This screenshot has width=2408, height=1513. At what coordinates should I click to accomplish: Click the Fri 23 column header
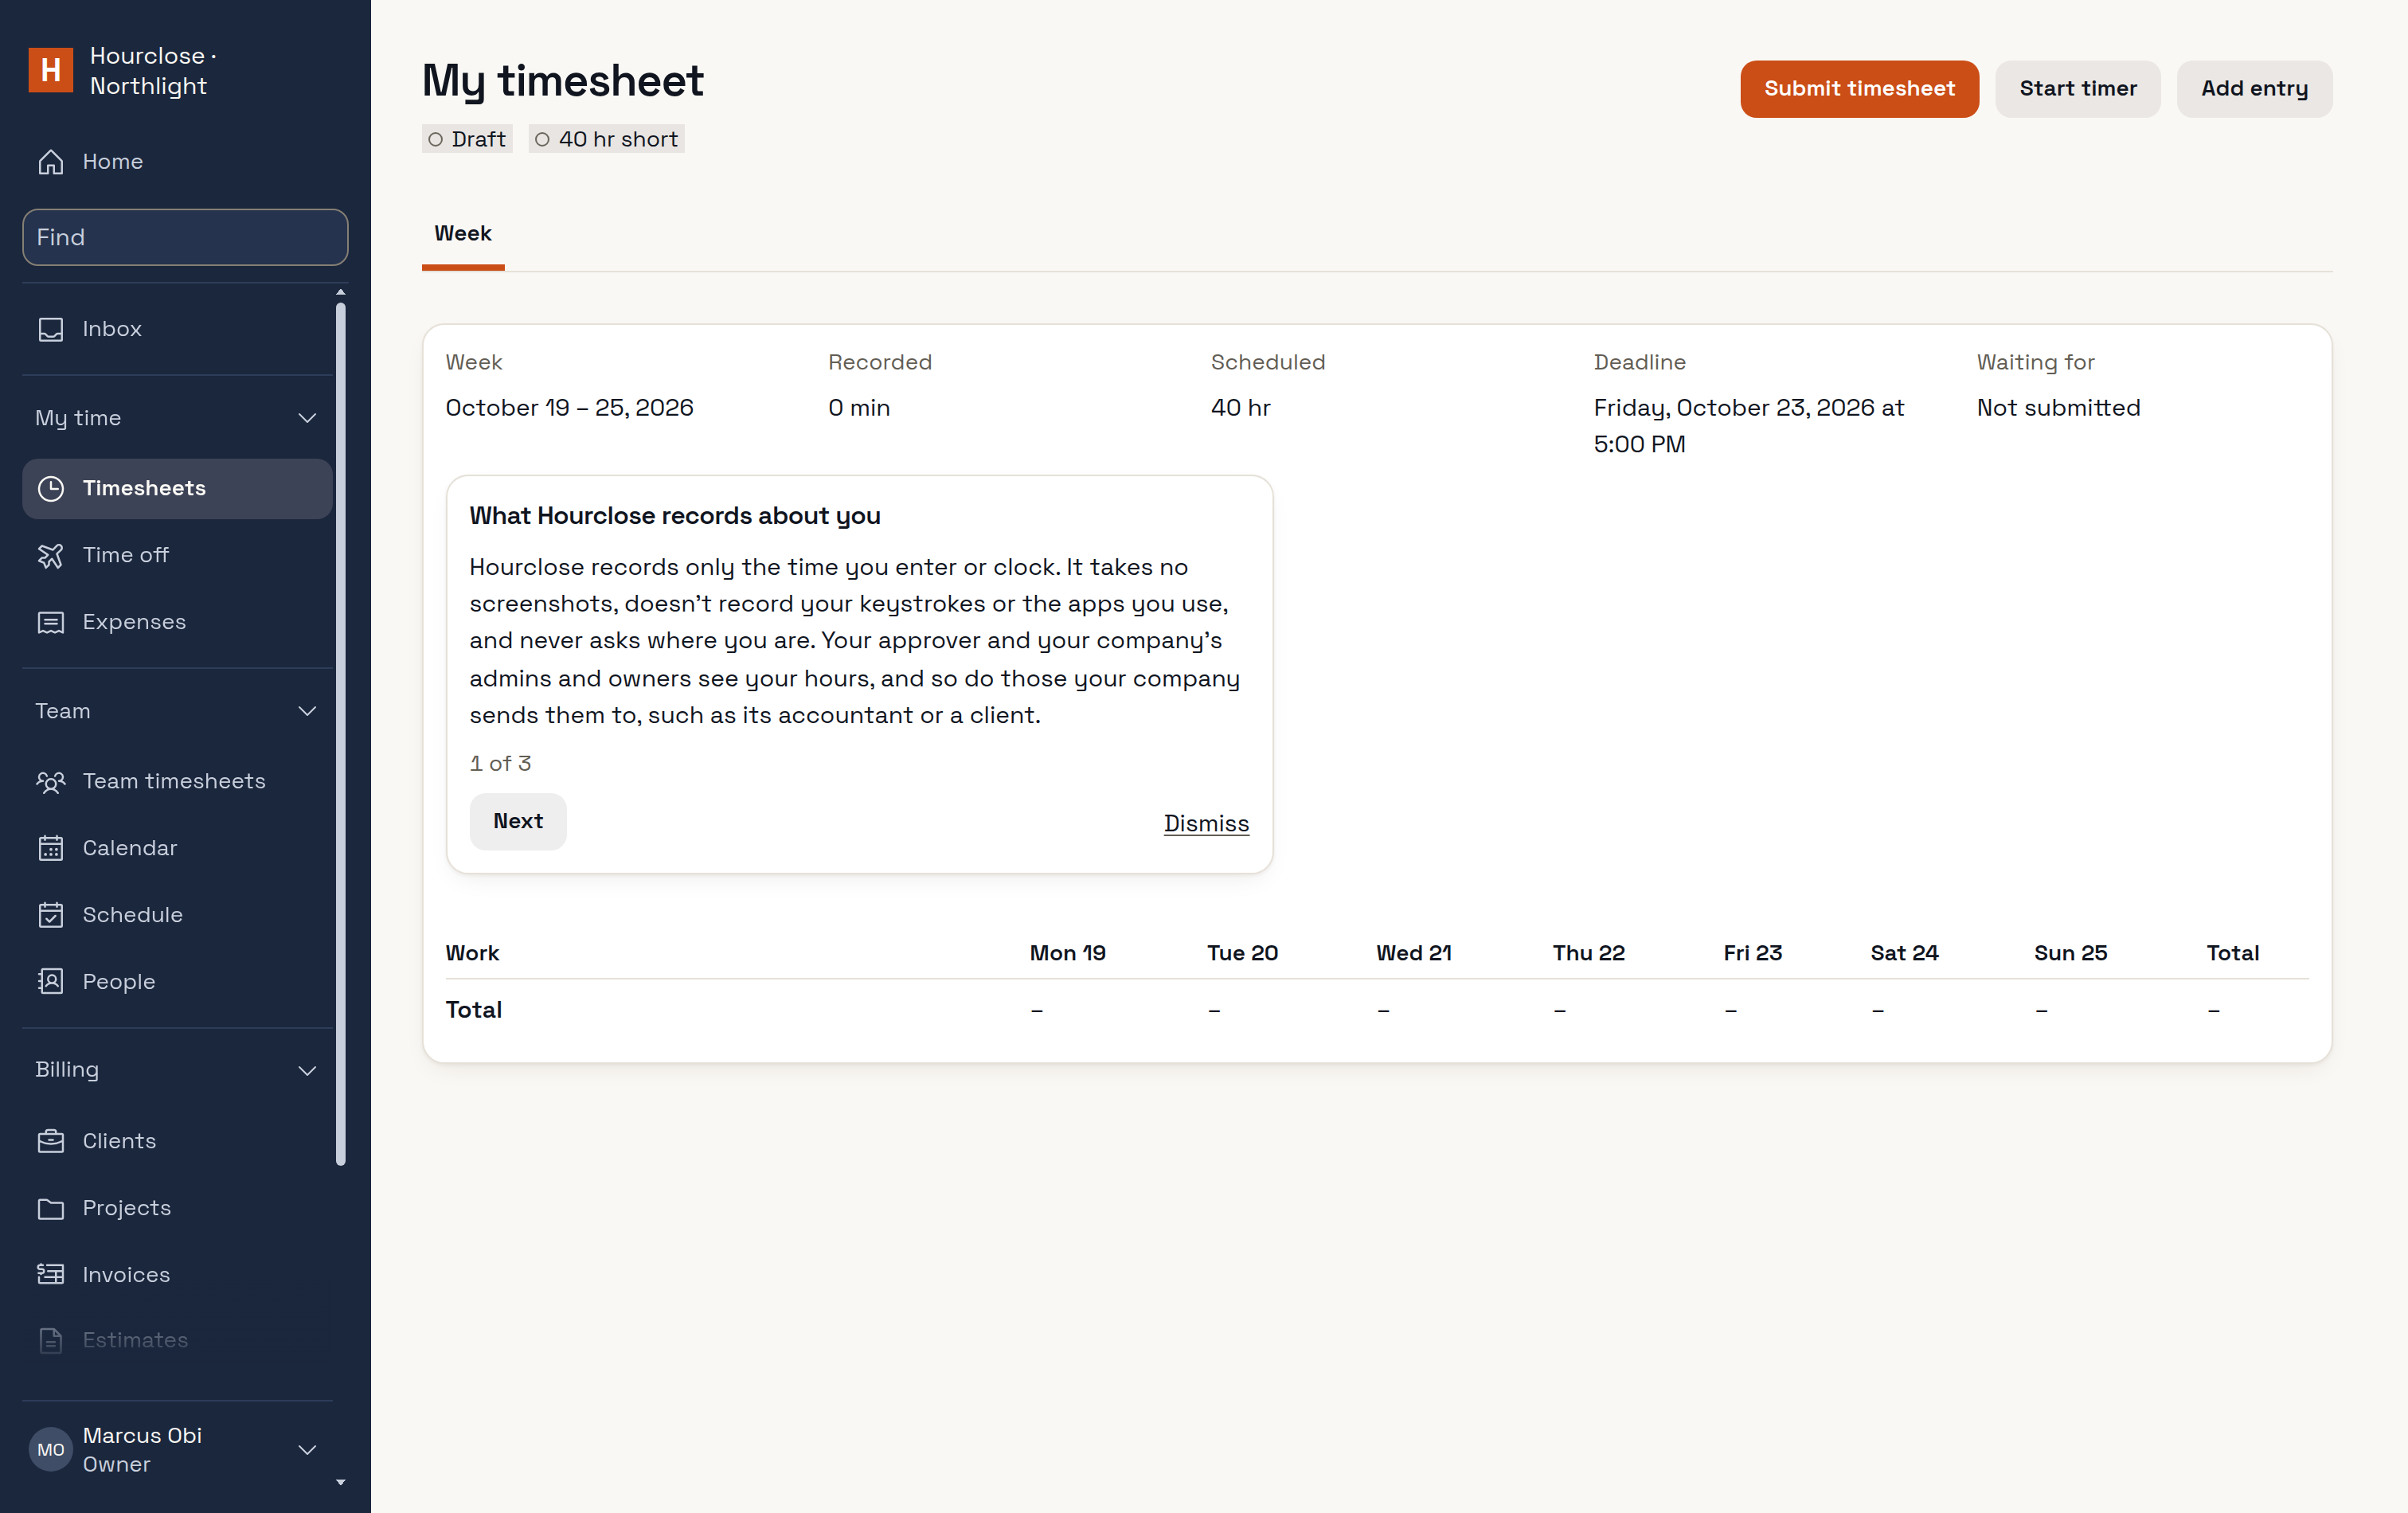click(1752, 953)
